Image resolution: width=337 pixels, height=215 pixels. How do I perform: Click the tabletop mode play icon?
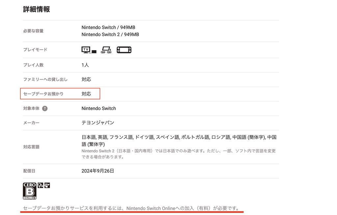(106, 50)
